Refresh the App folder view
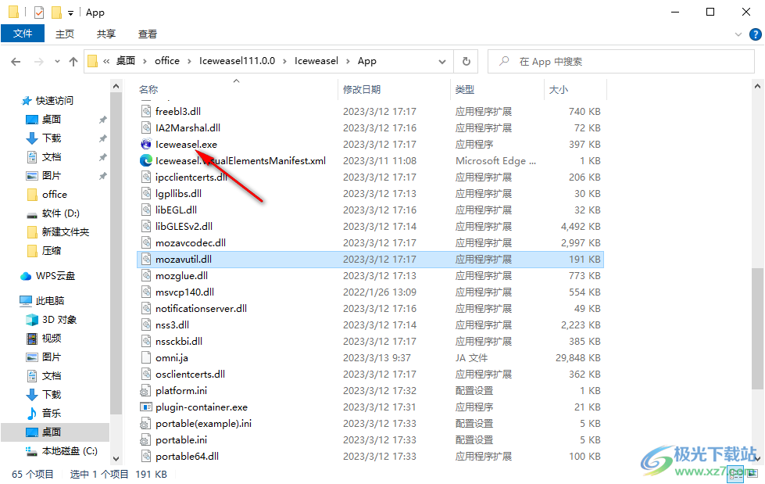This screenshot has width=765, height=484. [466, 62]
